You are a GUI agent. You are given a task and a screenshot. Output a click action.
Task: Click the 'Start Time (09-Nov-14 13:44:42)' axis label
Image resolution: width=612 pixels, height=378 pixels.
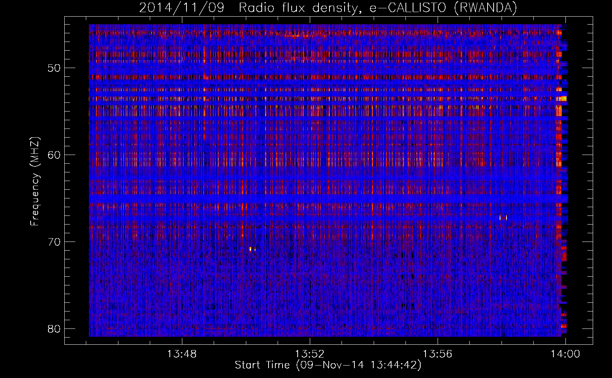click(x=328, y=365)
